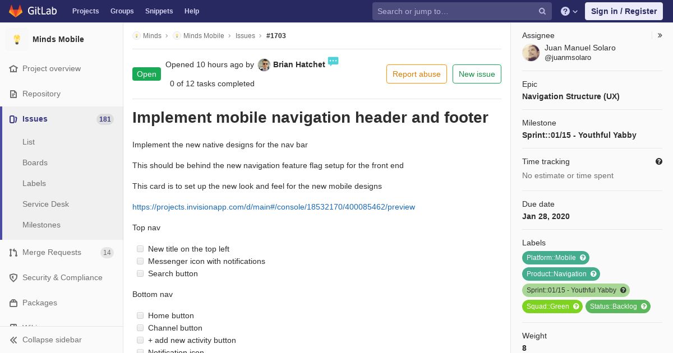Screen dimensions: 673x353
Task: Click help icon on Platform::Mobile label
Action: click(x=583, y=258)
